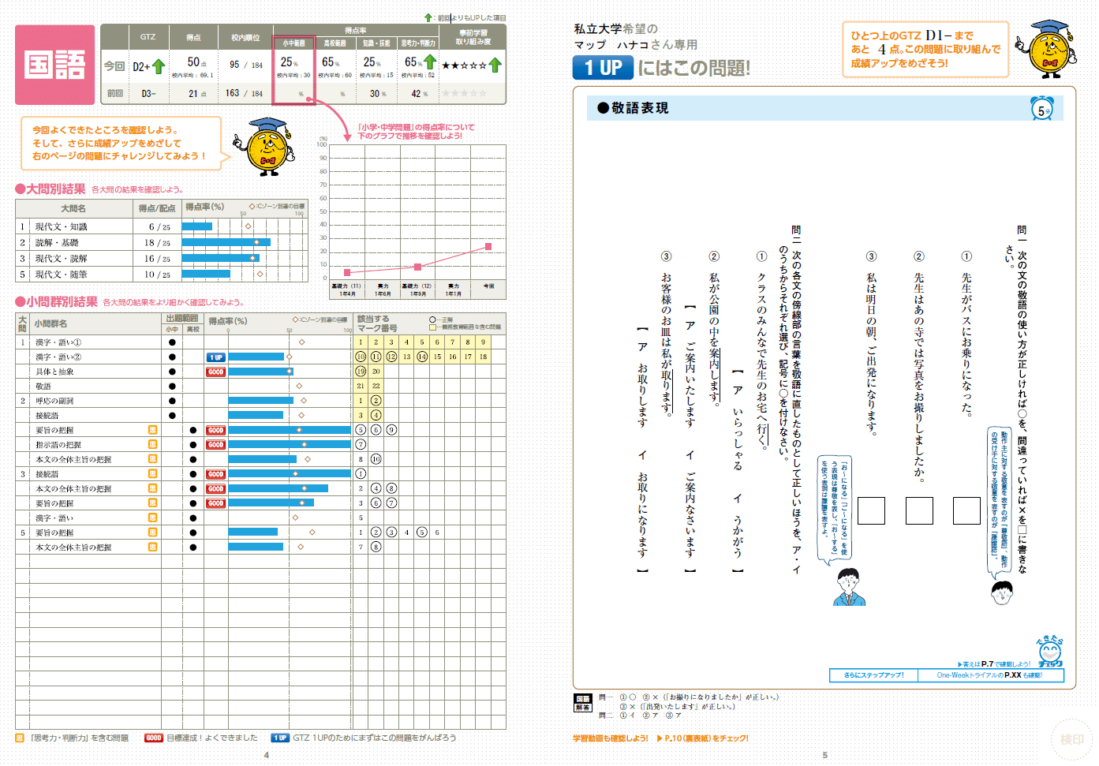Click the 高校 dot in 指示語の把握 row

(x=193, y=445)
